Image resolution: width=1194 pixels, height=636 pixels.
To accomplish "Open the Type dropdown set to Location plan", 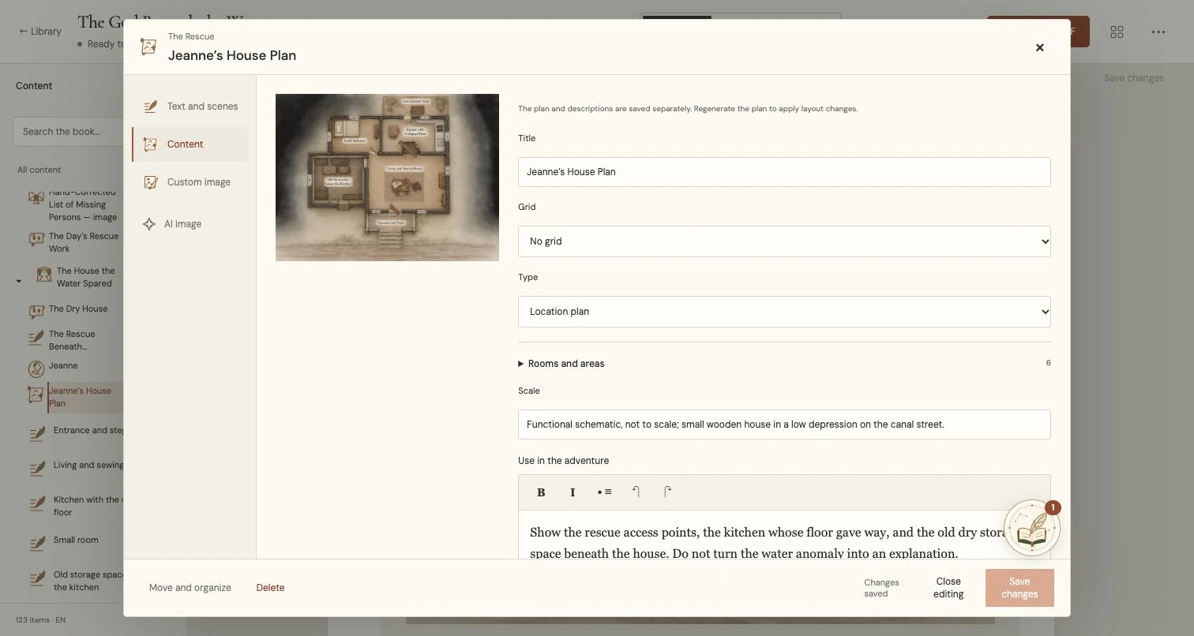I will [784, 312].
